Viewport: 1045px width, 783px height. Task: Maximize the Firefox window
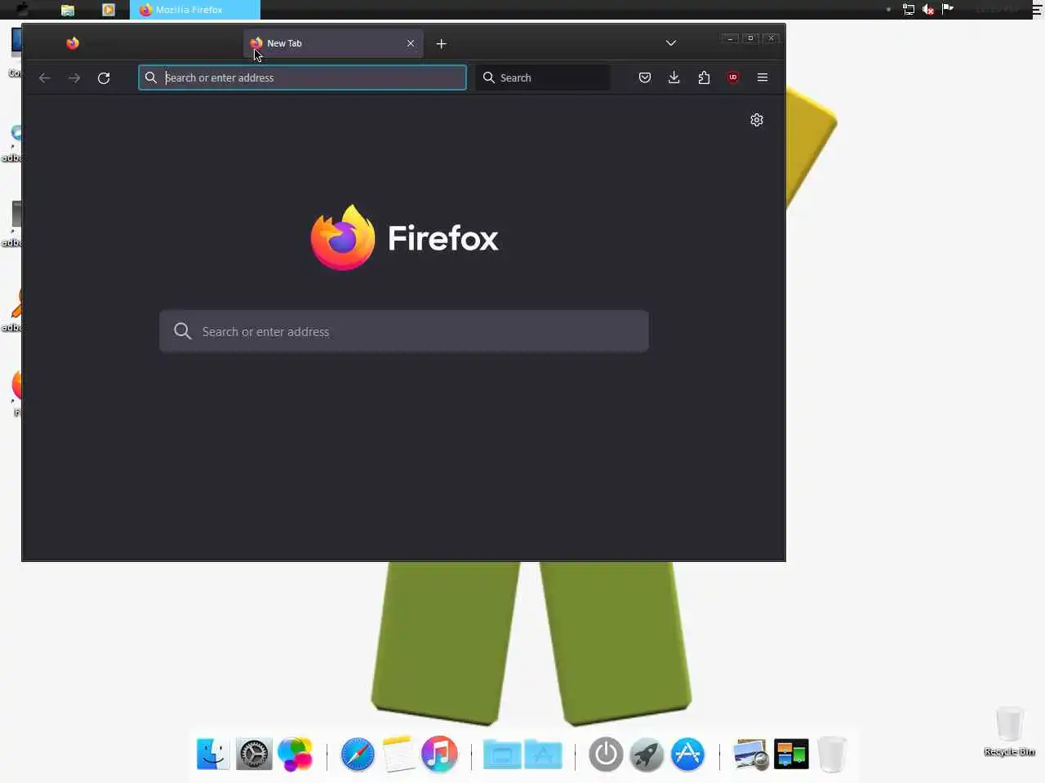750,38
